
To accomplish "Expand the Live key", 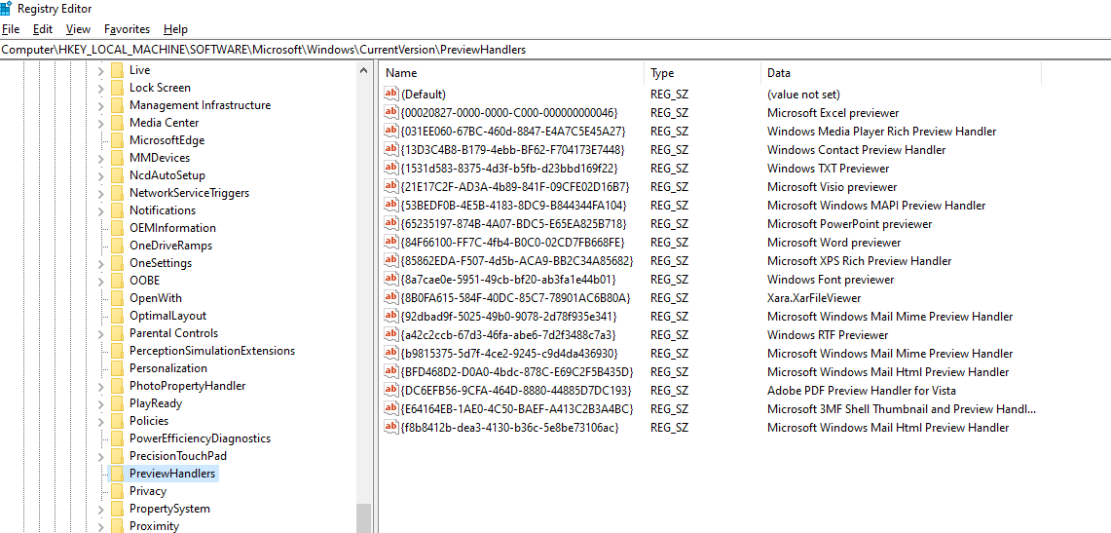I will pos(100,70).
